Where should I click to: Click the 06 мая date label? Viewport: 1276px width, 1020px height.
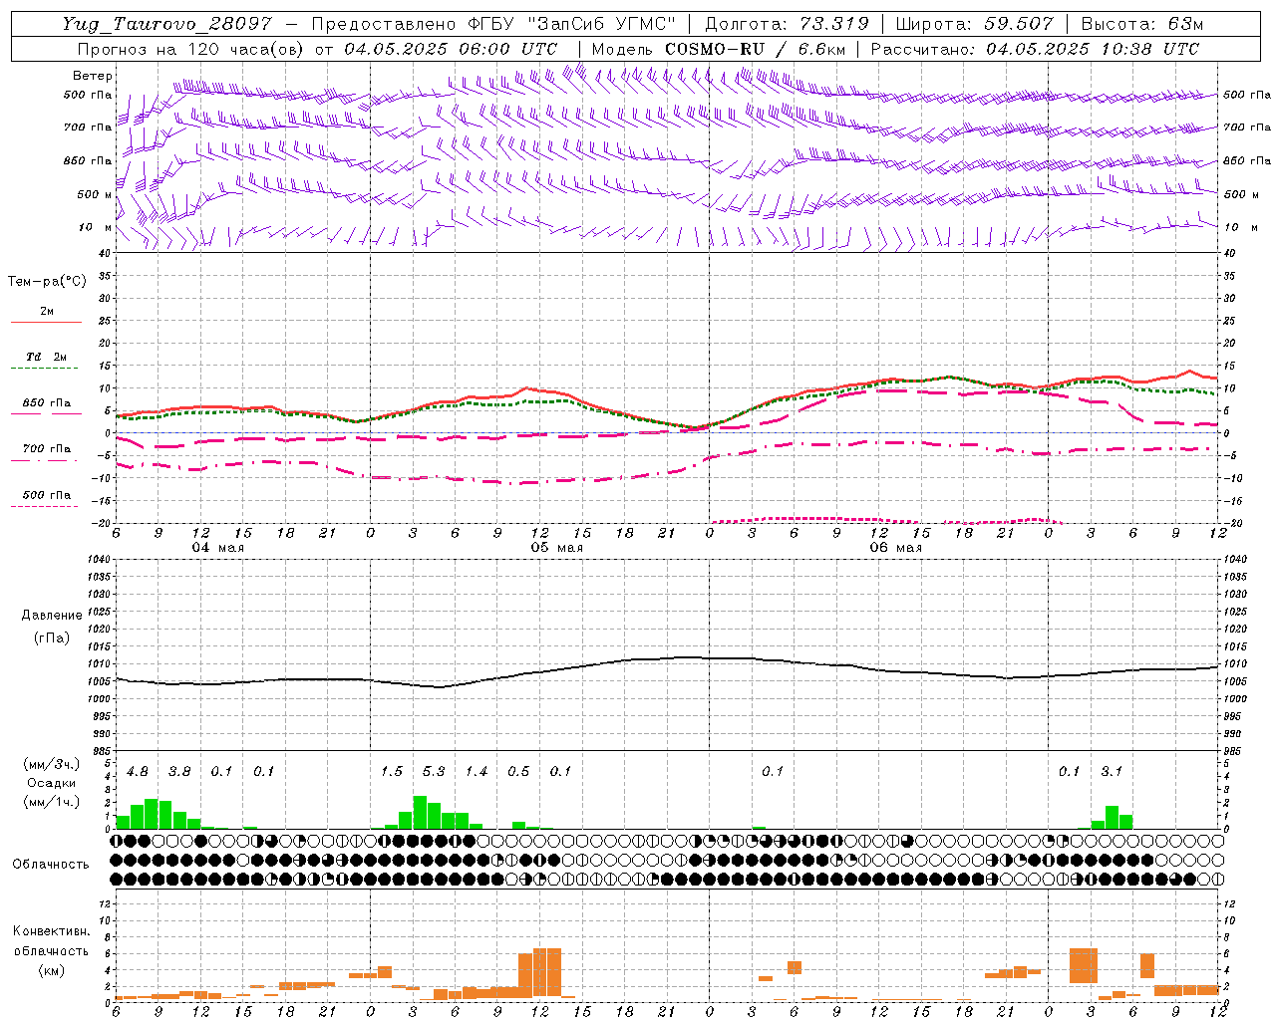point(896,547)
